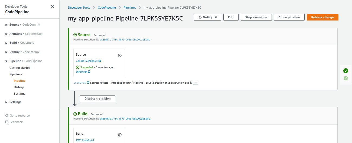Open the Source pipeline execution ID link
Screen dimensions: 352x143
point(125,40)
